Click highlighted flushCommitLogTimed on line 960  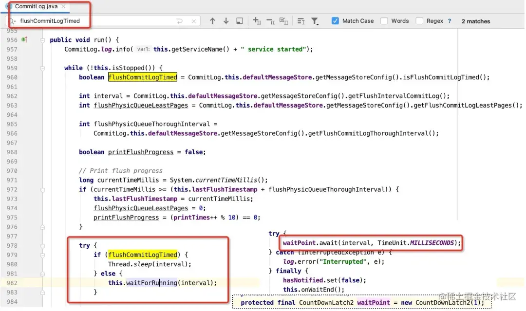pyautogui.click(x=143, y=77)
